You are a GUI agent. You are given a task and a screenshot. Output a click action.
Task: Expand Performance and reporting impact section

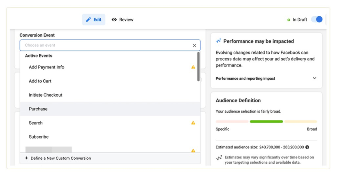click(x=314, y=78)
